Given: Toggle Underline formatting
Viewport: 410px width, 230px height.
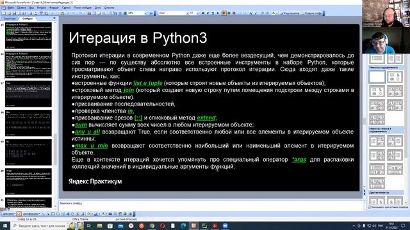Looking at the screenshot, I should [213, 13].
